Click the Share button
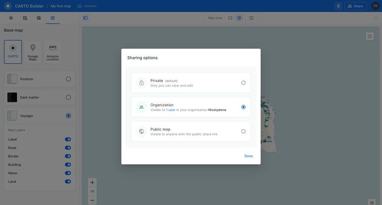Image resolution: width=382 pixels, height=205 pixels. [x=356, y=6]
